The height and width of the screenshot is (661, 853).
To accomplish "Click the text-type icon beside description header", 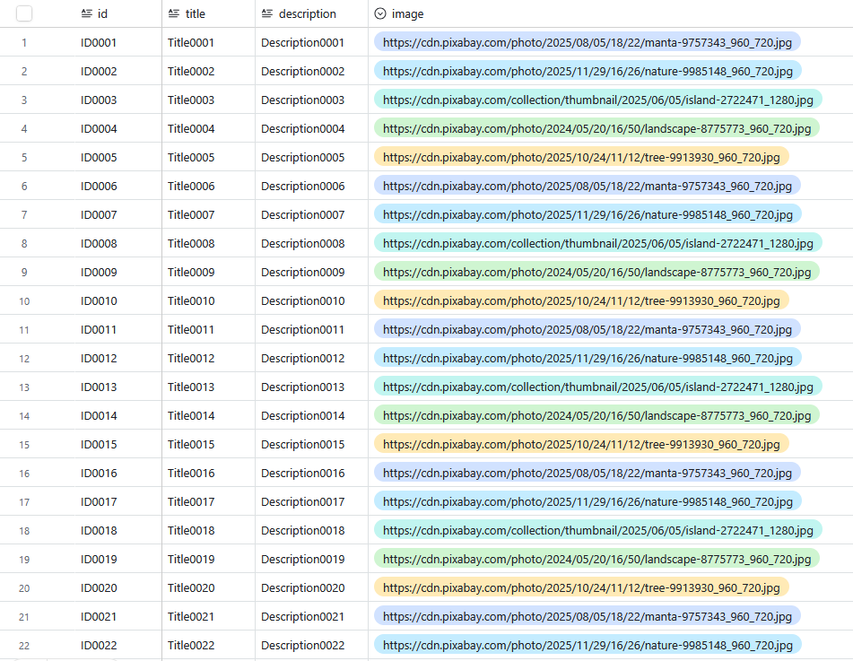I will point(267,13).
